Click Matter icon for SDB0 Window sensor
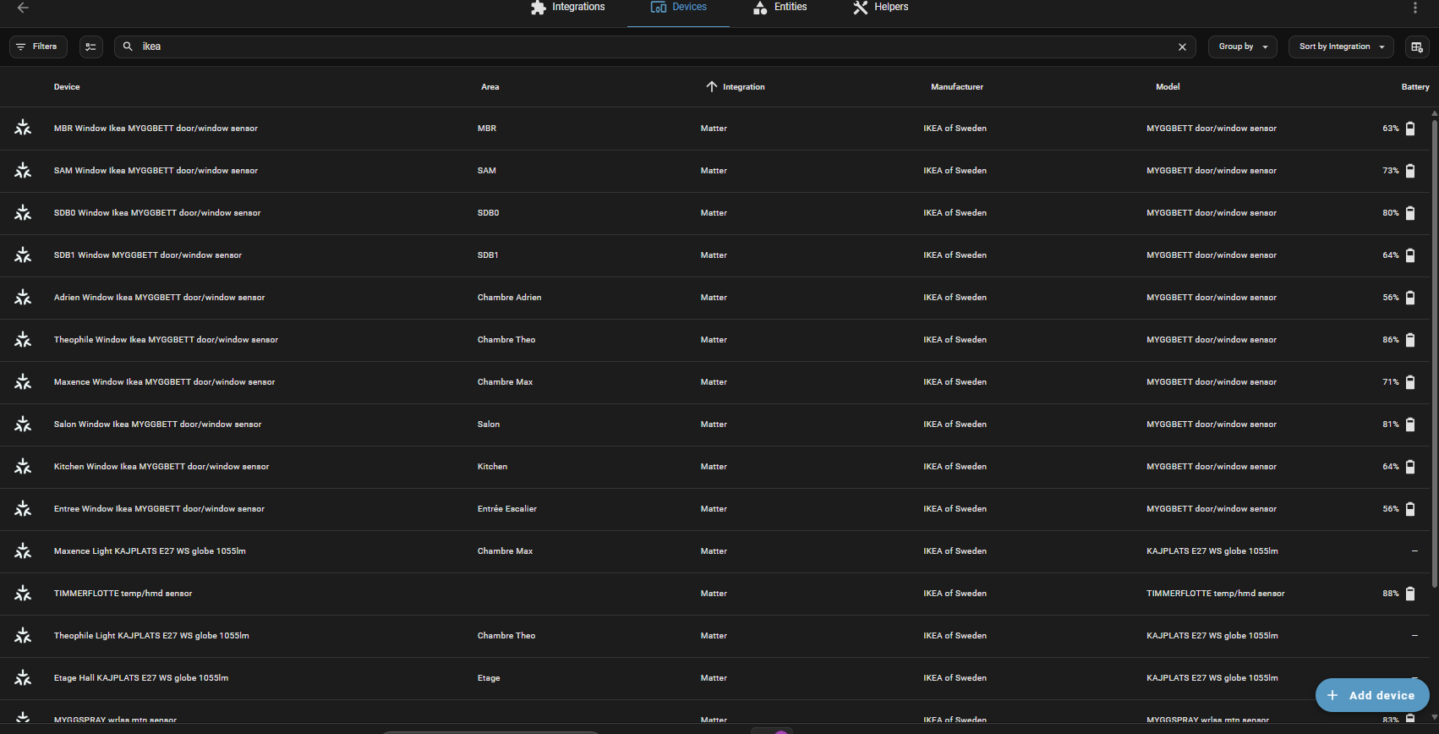The height and width of the screenshot is (734, 1439). (23, 212)
